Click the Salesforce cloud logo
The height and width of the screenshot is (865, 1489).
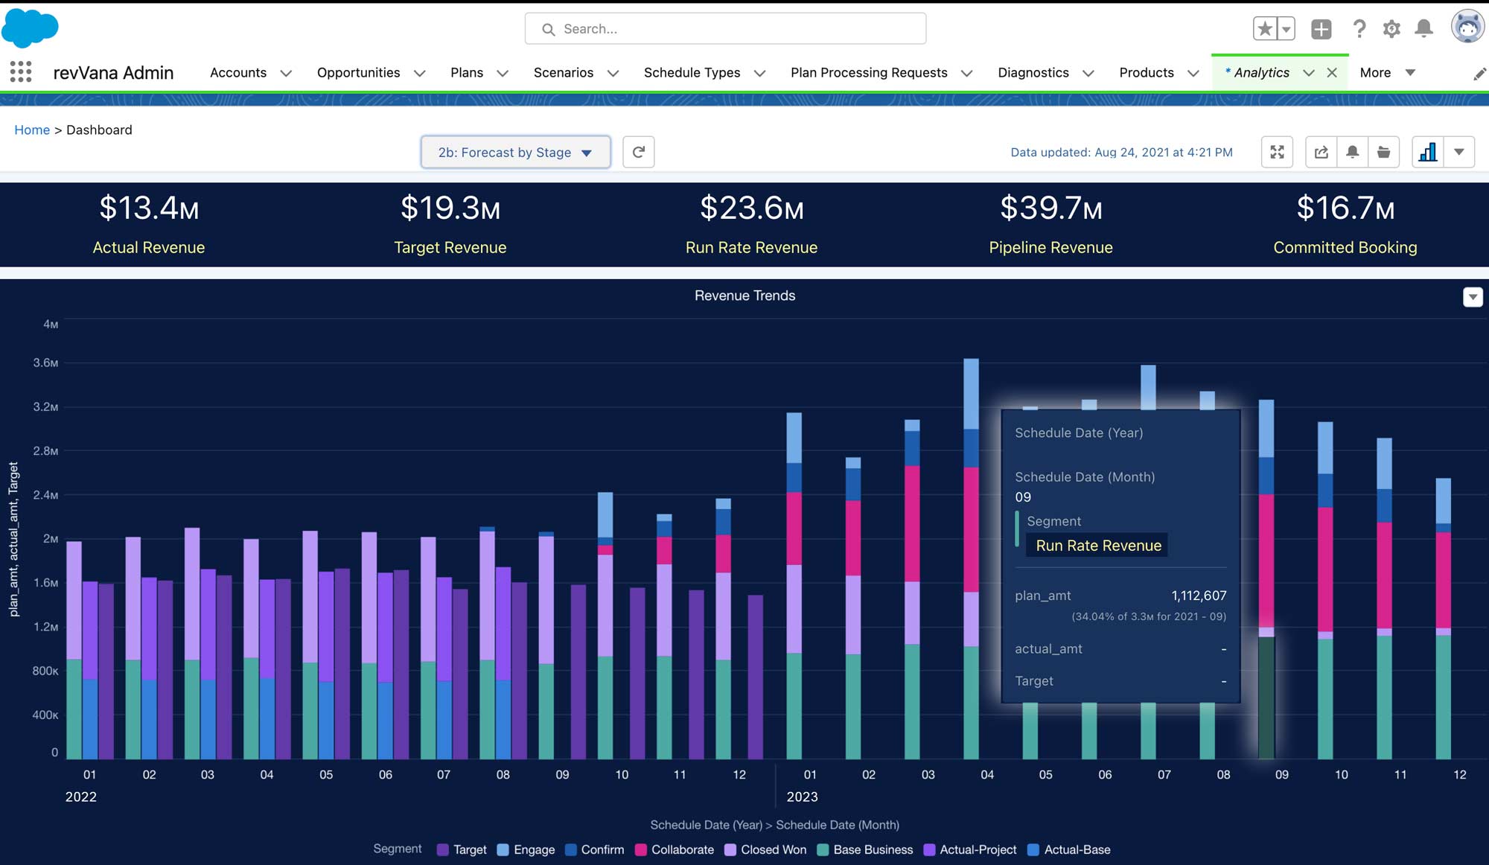coord(30,29)
